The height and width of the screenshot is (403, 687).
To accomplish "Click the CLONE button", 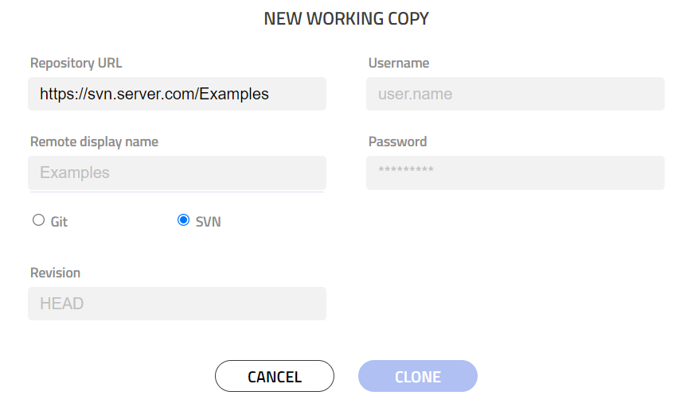I will 418,376.
